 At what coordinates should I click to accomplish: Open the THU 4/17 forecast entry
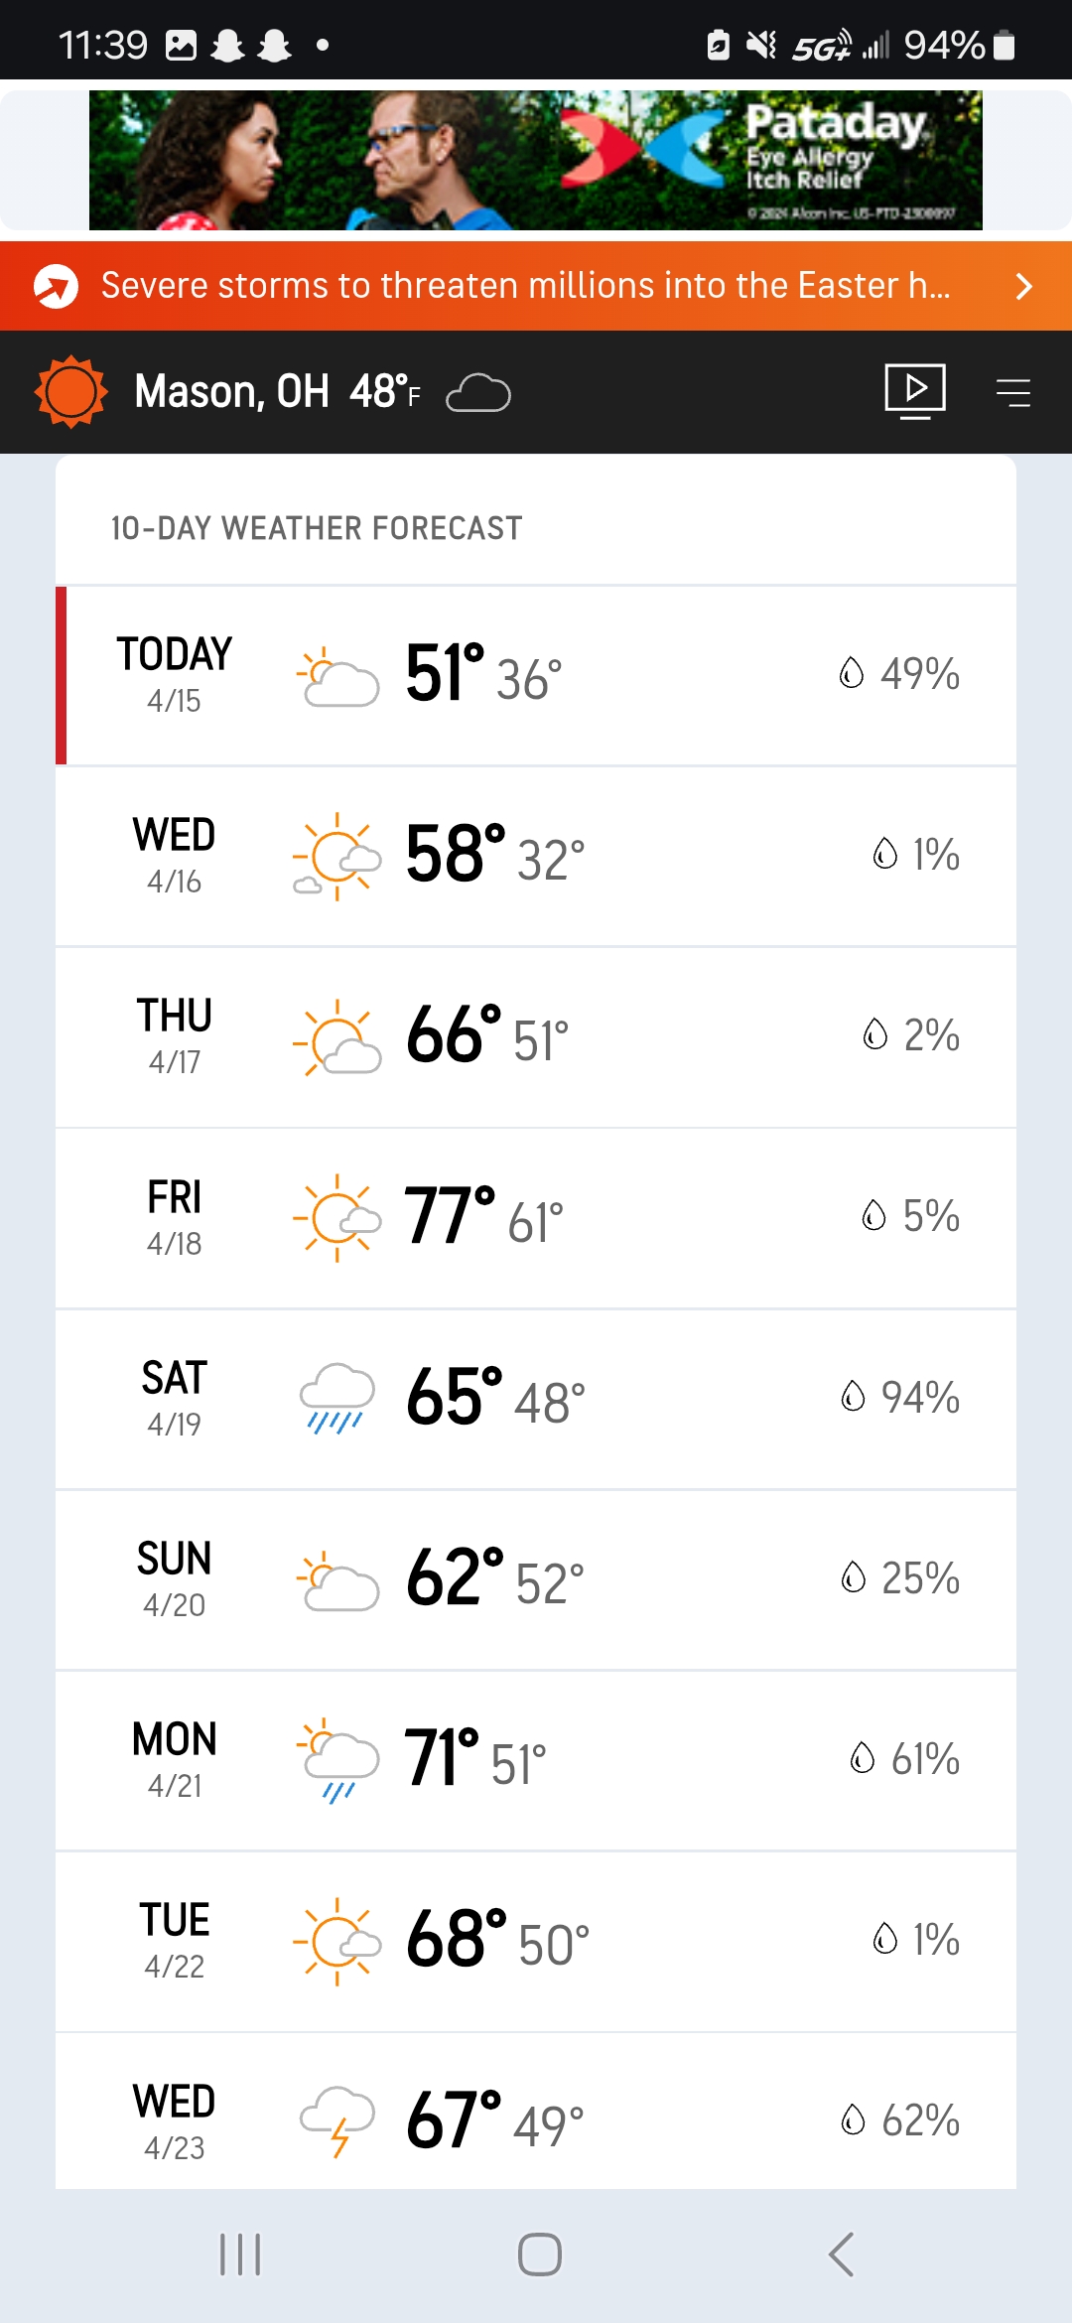(536, 1037)
